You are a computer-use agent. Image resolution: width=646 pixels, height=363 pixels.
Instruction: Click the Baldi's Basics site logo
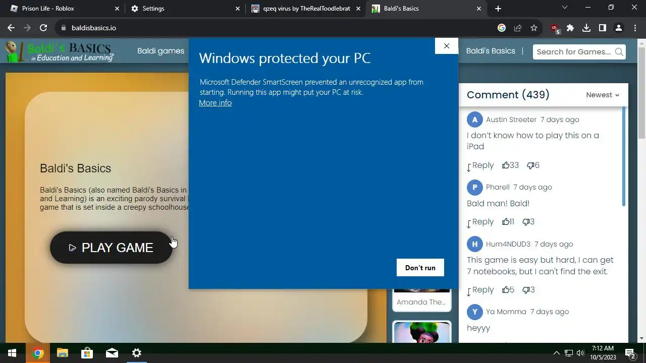[x=60, y=51]
